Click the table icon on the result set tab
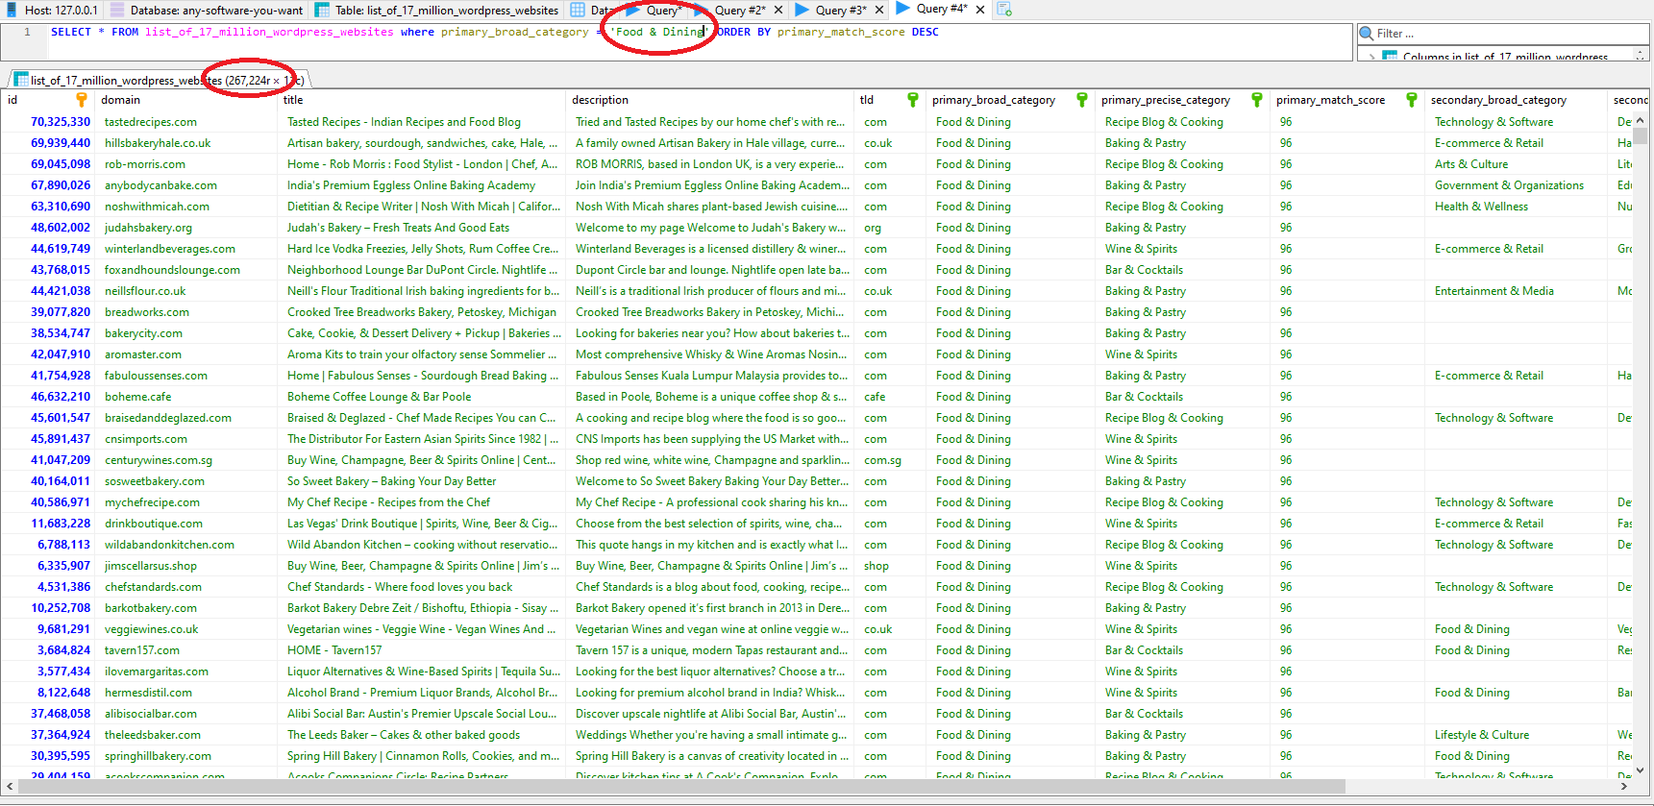 [x=21, y=80]
